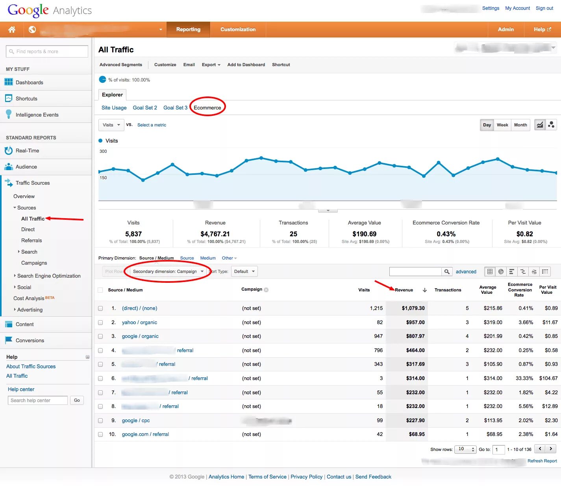Expand the Search Engine Optimization section
This screenshot has height=486, width=561.
click(x=15, y=276)
